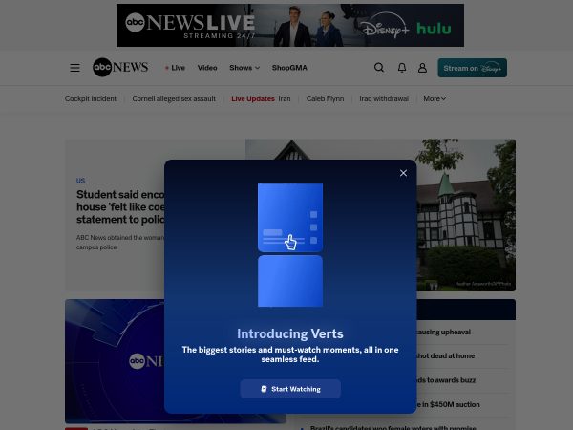The image size is (573, 430).
Task: Open notifications bell icon
Action: click(x=402, y=68)
